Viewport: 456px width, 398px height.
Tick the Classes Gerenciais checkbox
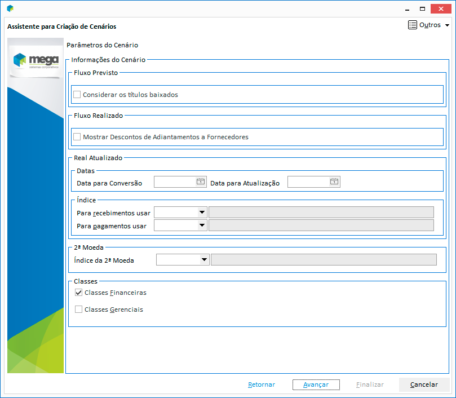79,309
